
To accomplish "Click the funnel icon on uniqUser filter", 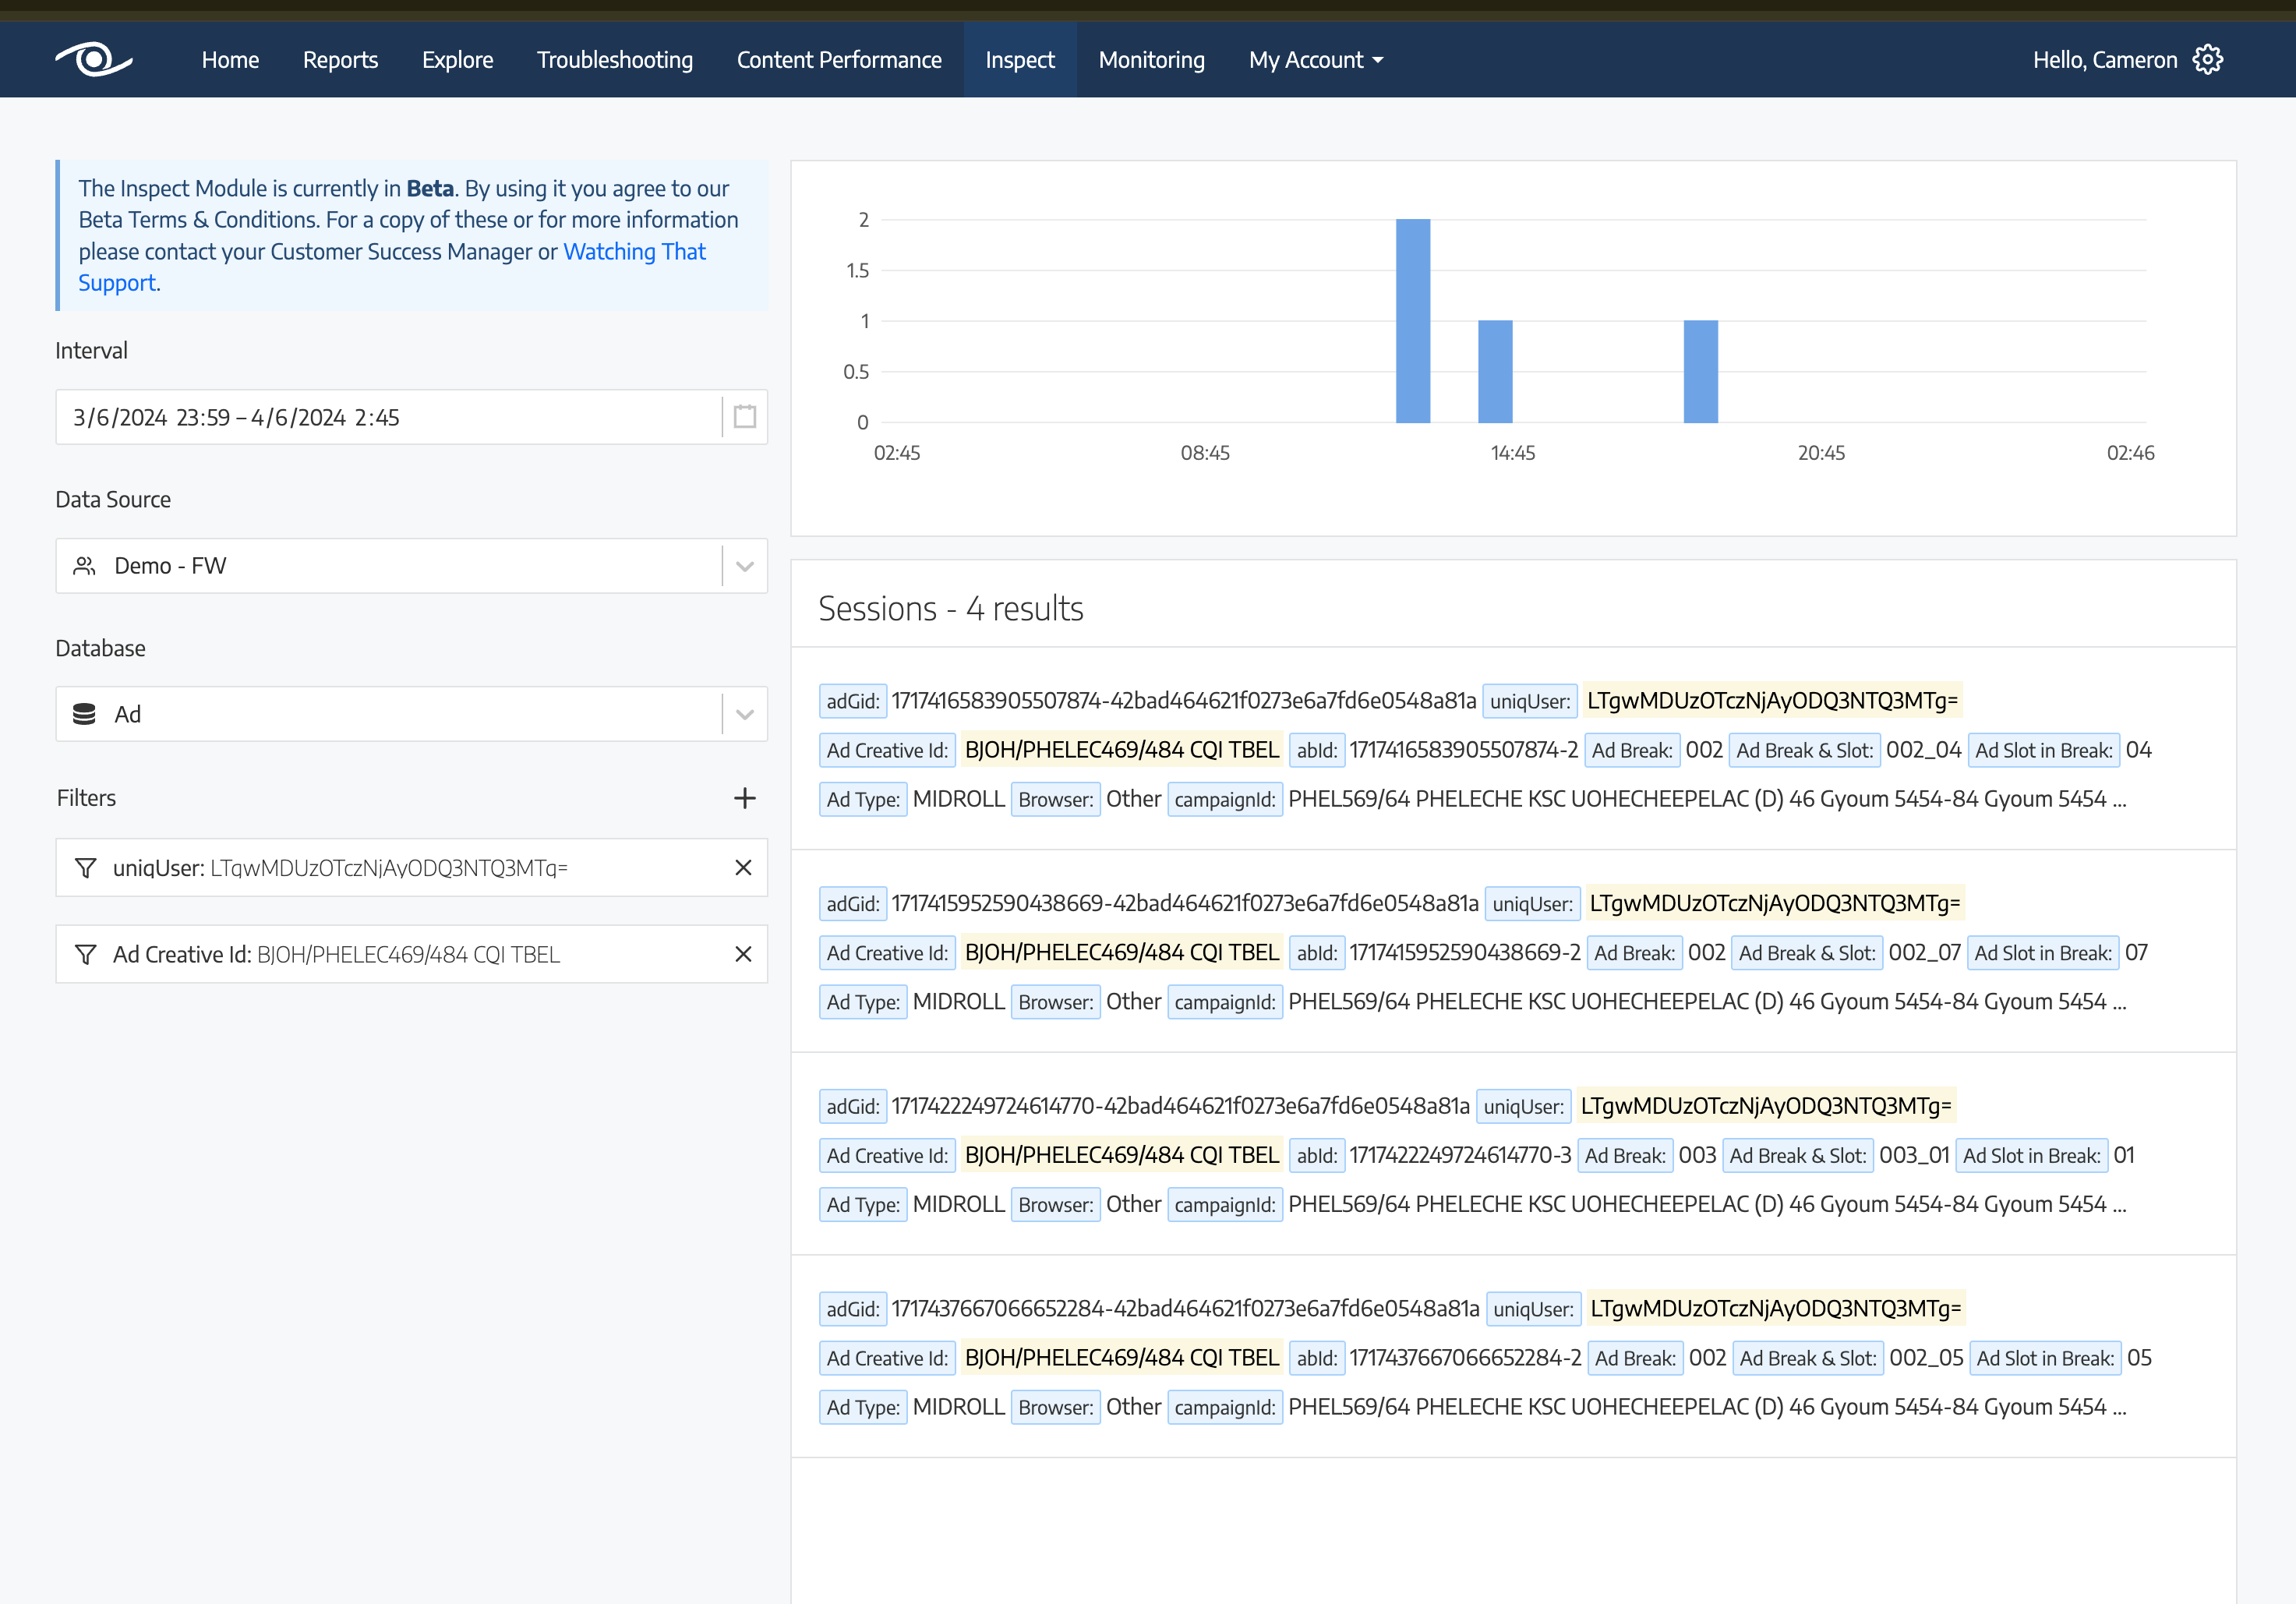I will [x=86, y=868].
